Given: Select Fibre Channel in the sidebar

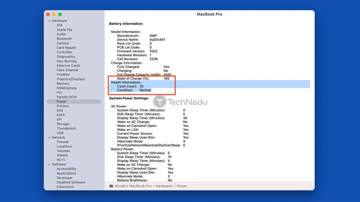Looking at the screenshot, I should 67,70.
